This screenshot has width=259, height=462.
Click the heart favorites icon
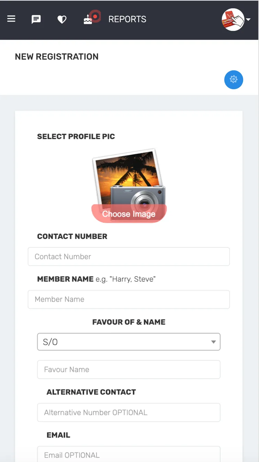[x=62, y=20]
